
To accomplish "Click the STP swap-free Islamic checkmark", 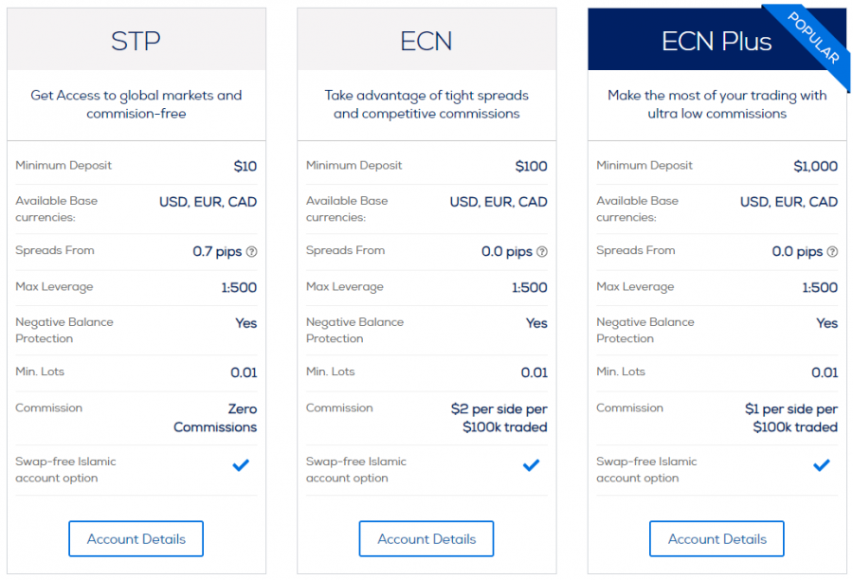I will tap(241, 465).
